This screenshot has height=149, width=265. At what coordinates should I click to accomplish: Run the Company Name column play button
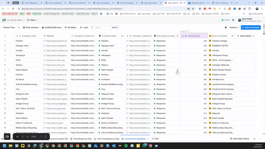[122, 36]
